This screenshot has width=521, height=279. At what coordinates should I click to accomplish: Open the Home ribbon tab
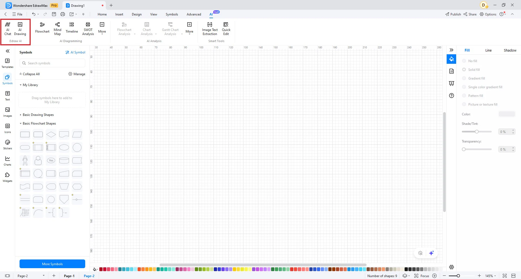[x=102, y=14]
